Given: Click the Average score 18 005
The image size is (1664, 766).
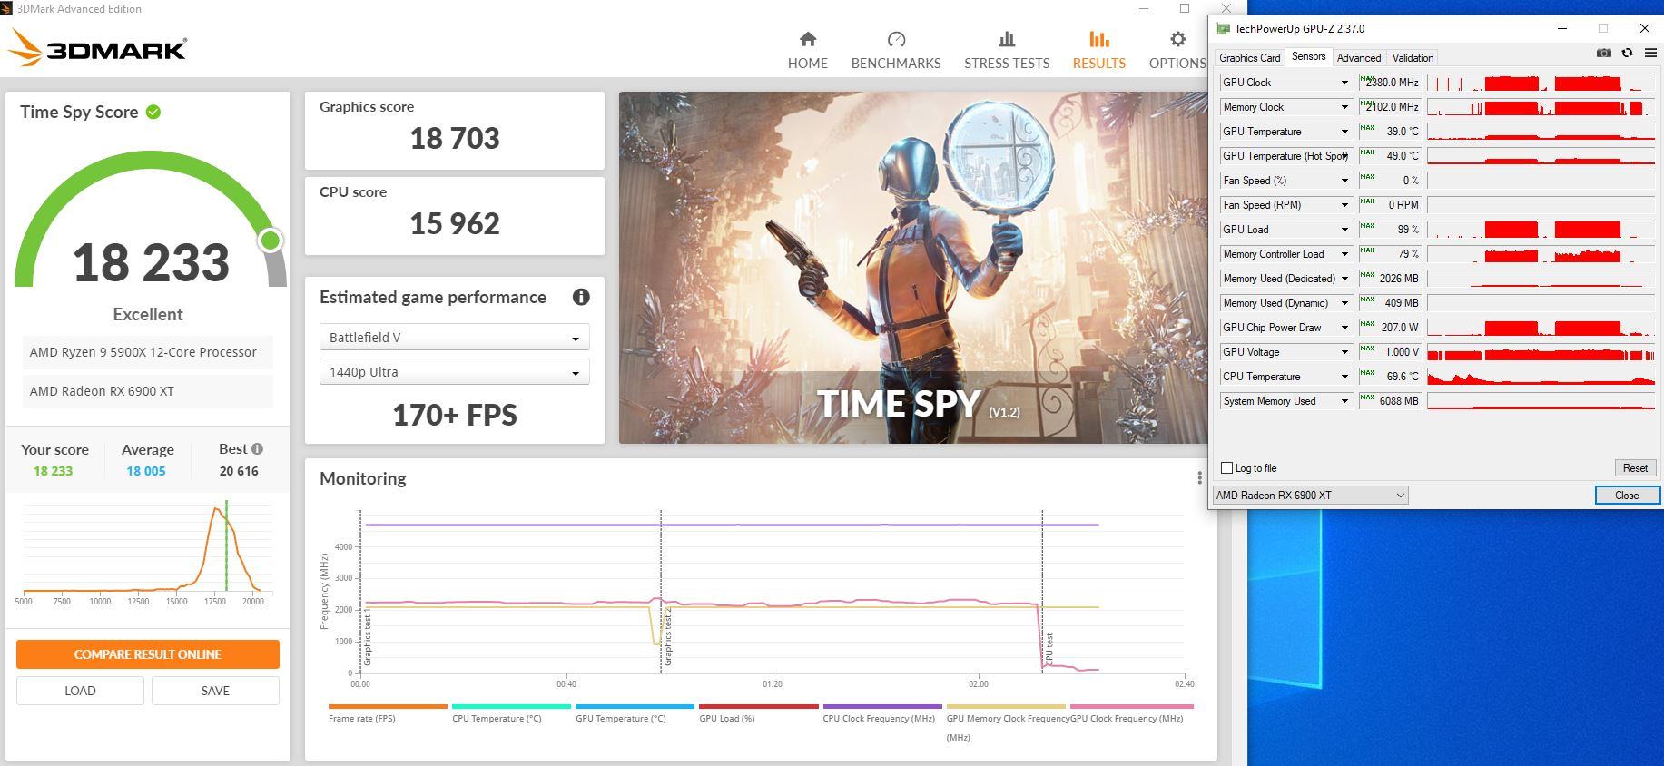Looking at the screenshot, I should 146,471.
